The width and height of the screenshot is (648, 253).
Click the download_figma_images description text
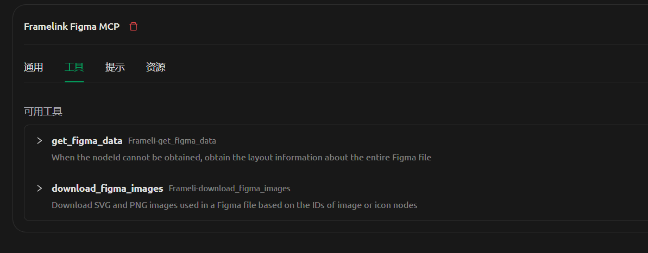click(x=234, y=205)
